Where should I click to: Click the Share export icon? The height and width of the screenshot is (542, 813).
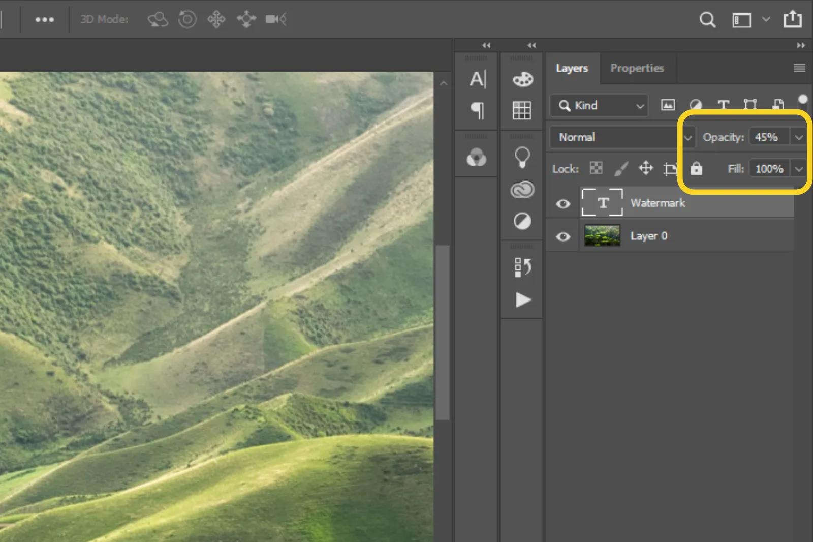tap(792, 19)
